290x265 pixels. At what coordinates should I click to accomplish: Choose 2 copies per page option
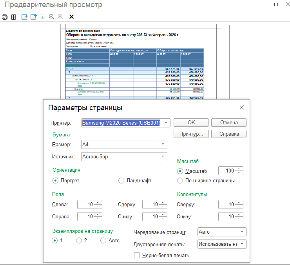pos(79,241)
